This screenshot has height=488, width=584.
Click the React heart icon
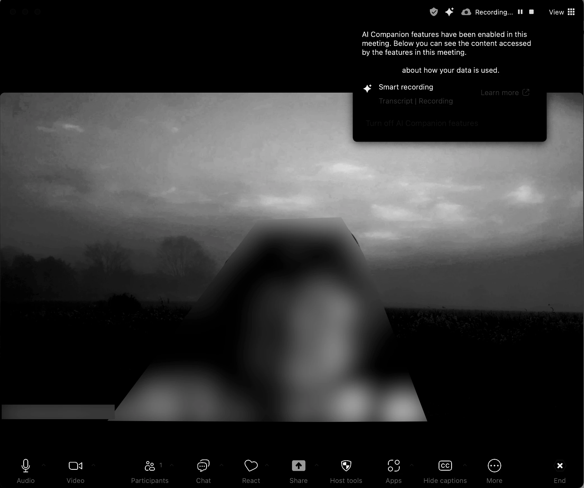pos(251,466)
